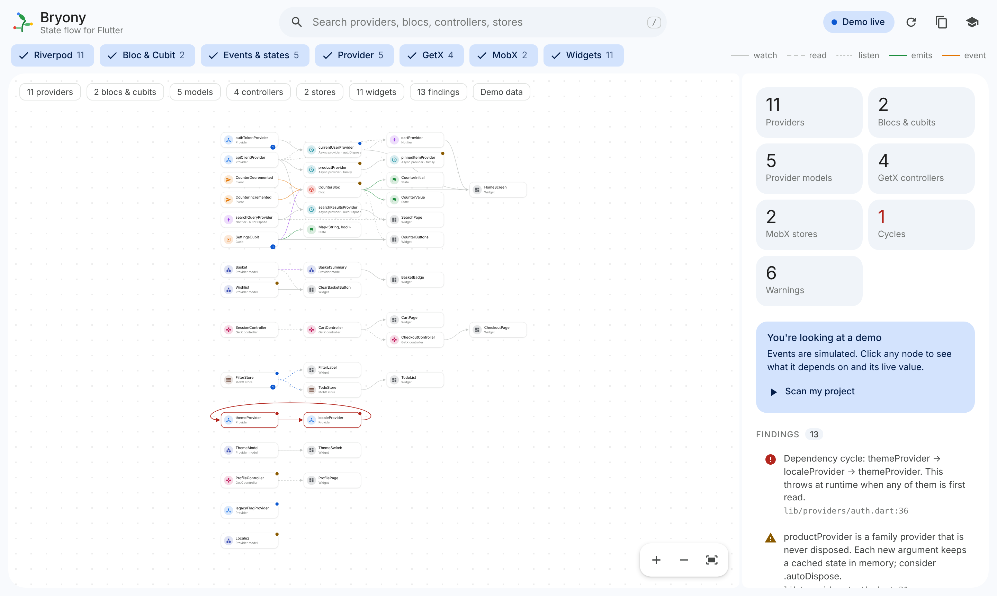
Task: Click the search magnifier icon
Action: (296, 22)
